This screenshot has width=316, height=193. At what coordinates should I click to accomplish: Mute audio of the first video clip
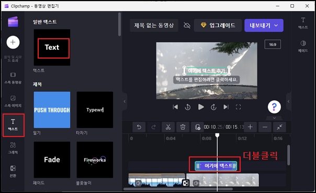click(x=138, y=183)
